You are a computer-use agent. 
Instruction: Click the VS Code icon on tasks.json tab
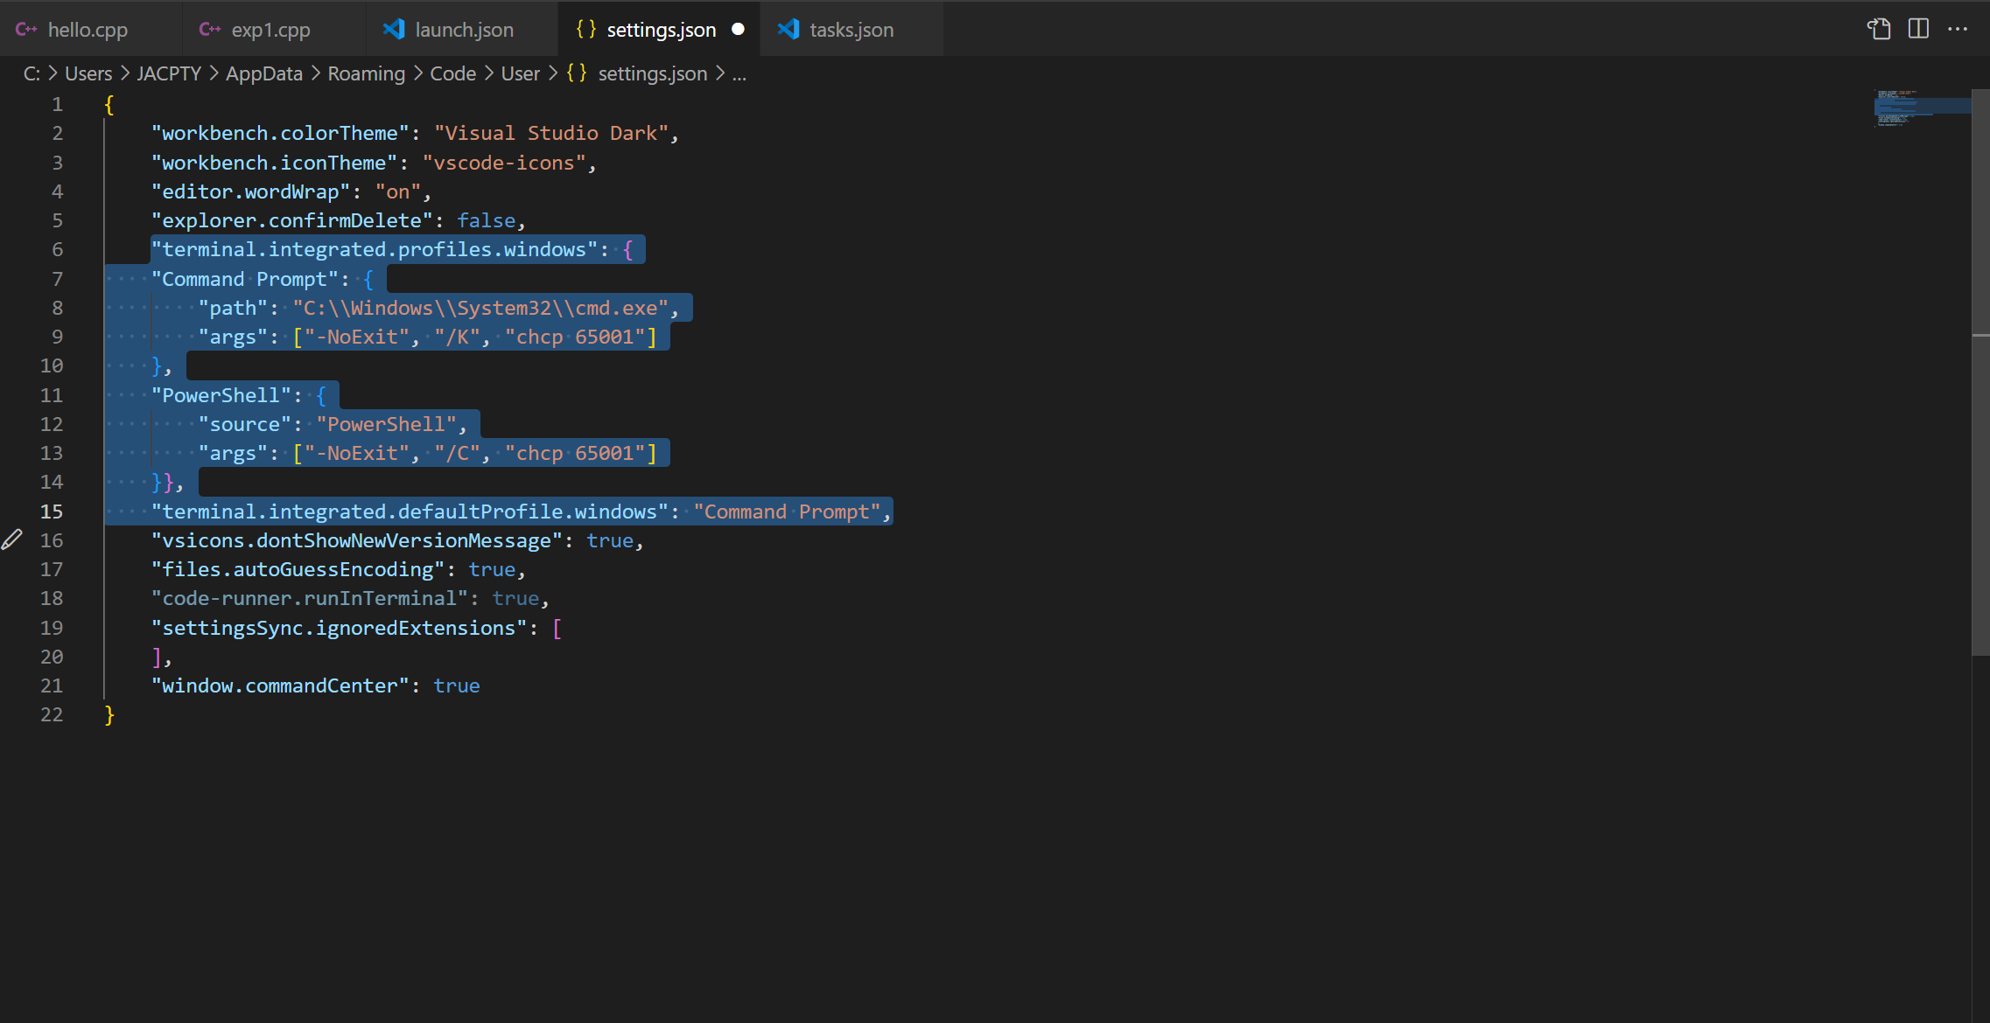pos(788,29)
